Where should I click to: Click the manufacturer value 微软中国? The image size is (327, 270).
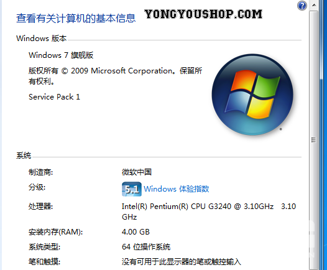[x=137, y=172]
